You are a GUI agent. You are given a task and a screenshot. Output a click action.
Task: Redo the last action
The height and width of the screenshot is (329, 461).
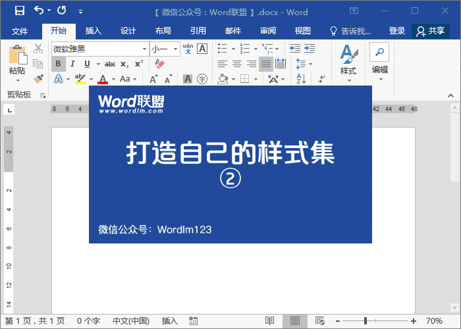point(62,11)
